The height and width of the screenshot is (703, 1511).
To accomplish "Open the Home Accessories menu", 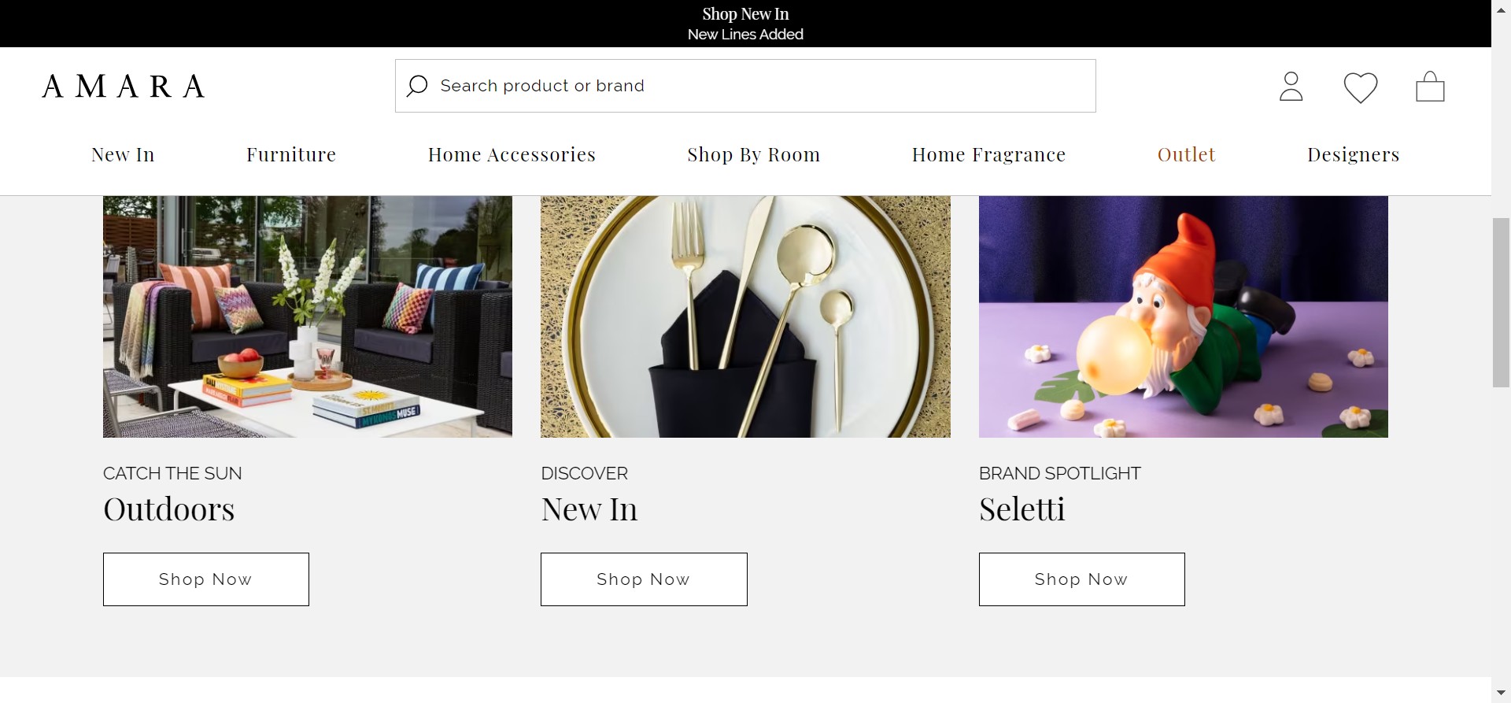I will point(512,155).
